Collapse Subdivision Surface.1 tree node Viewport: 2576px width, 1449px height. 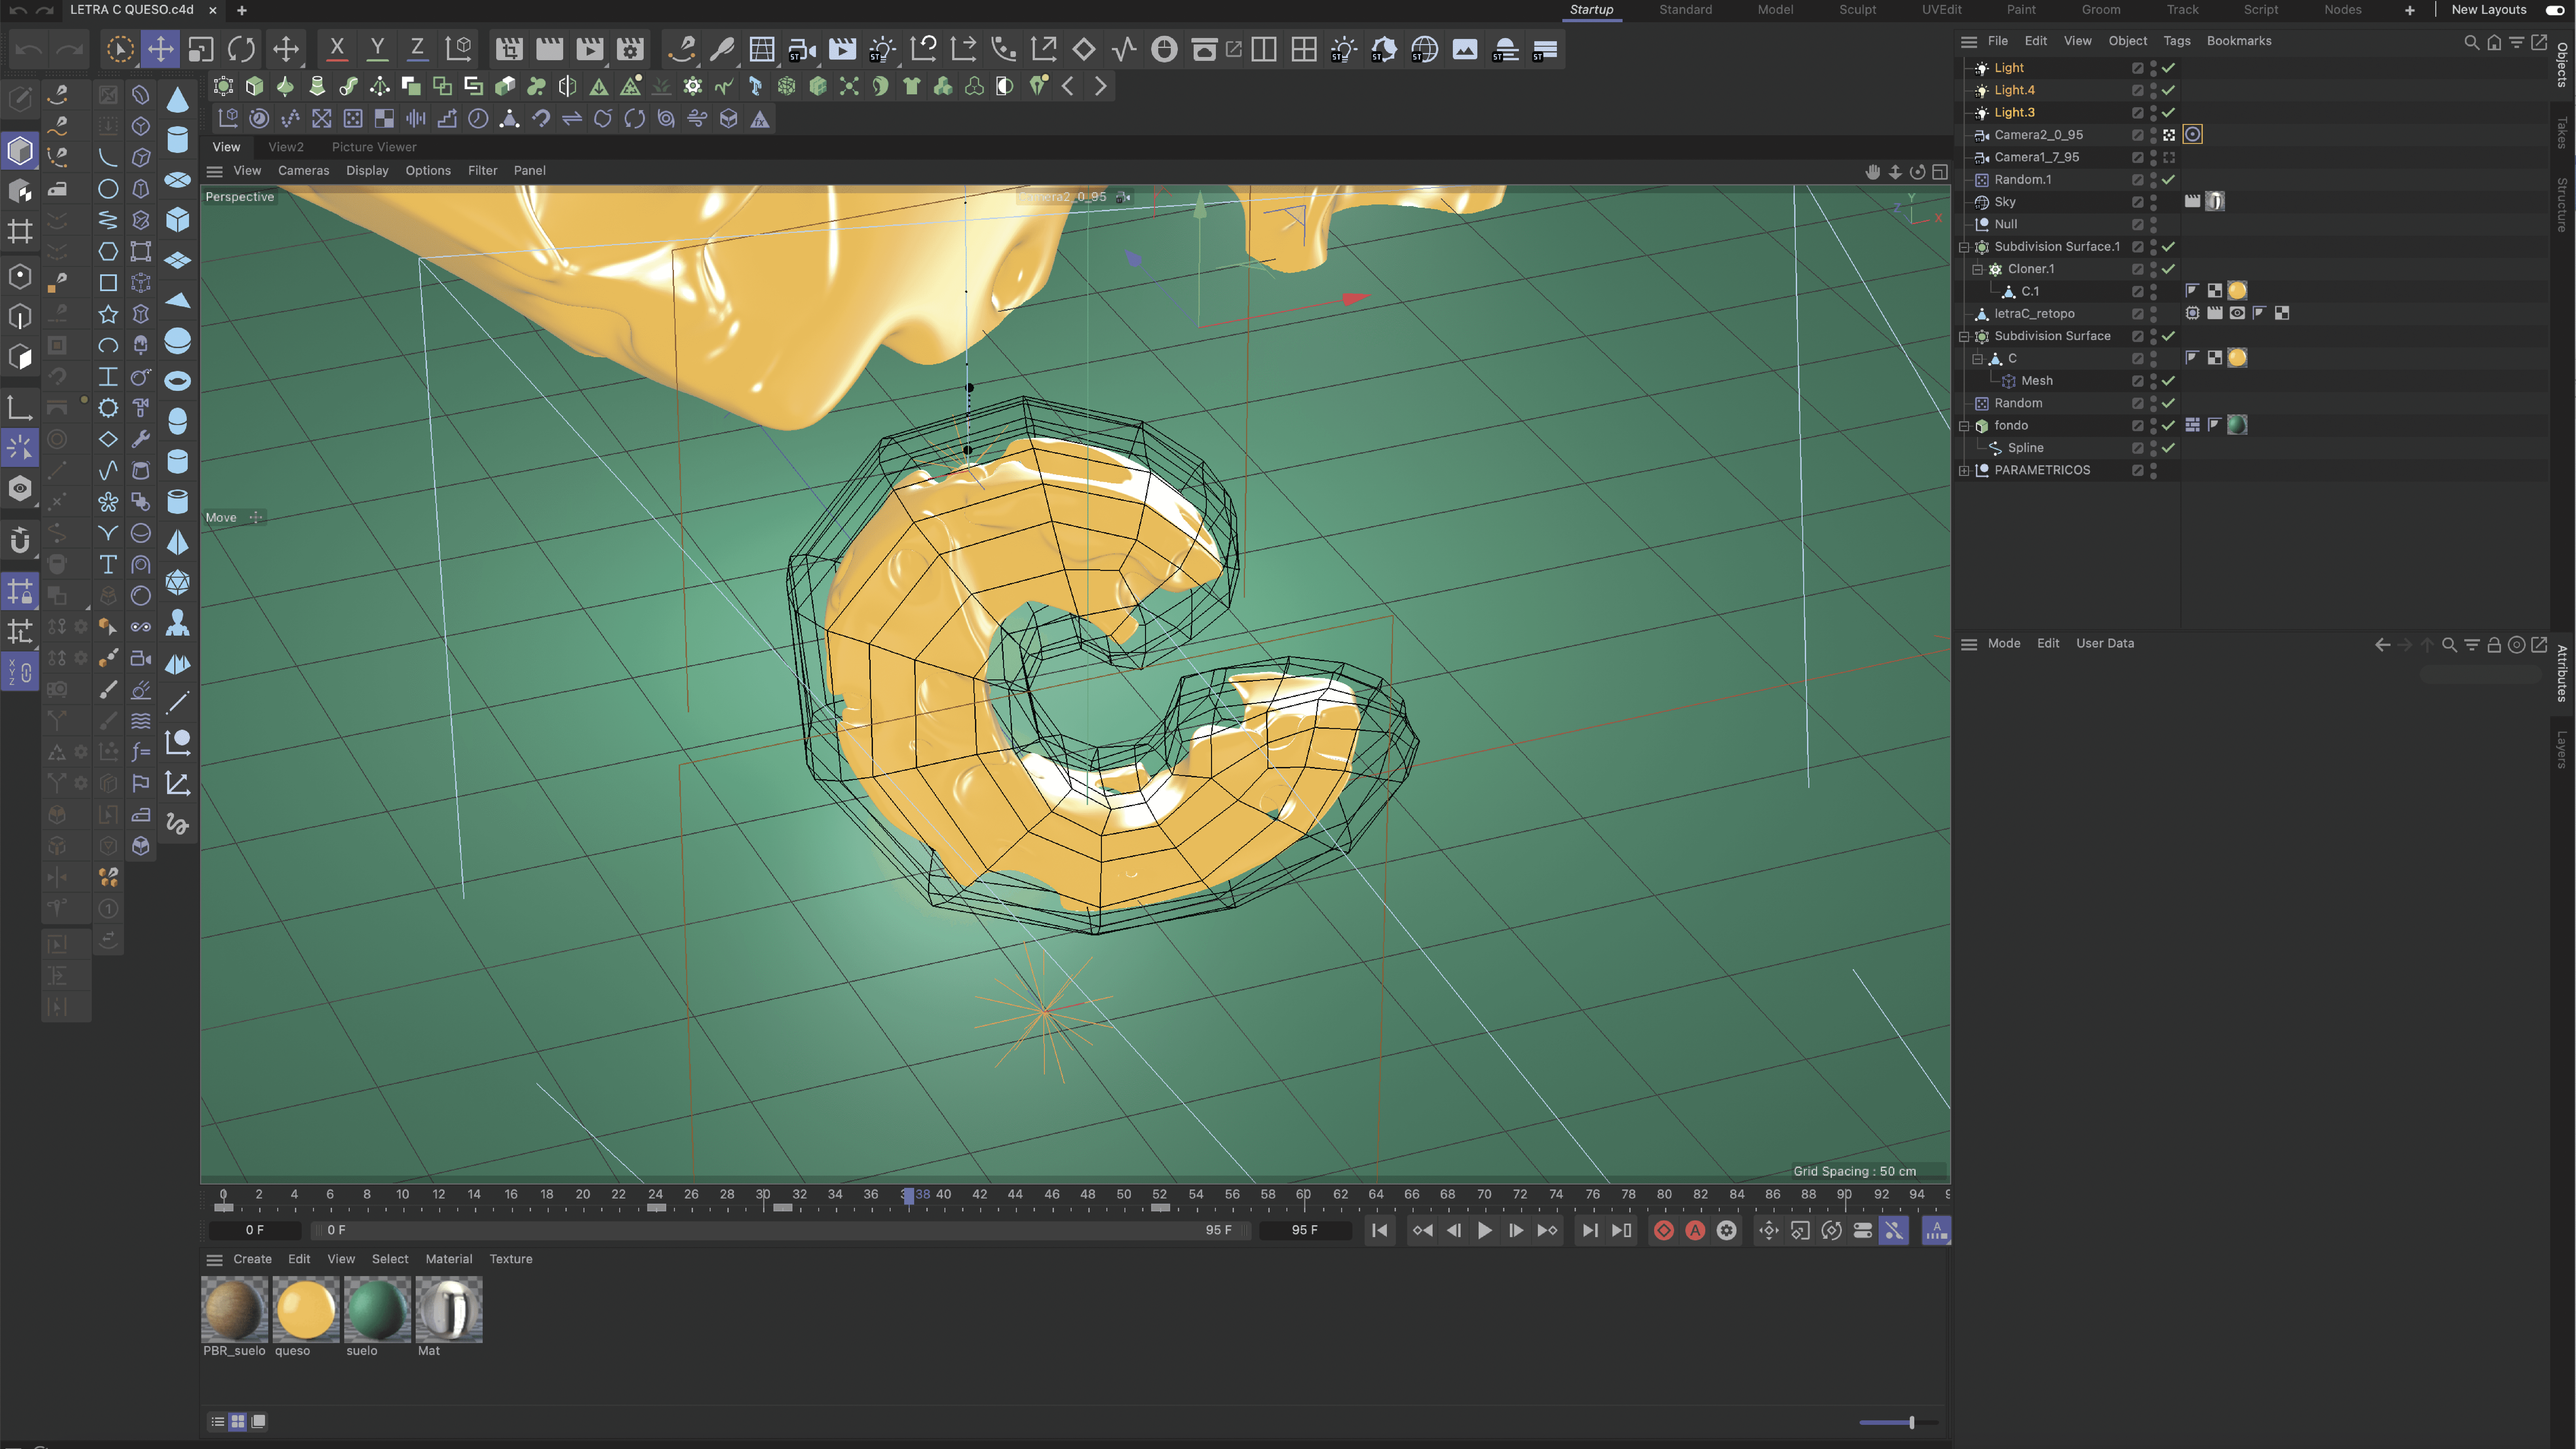pyautogui.click(x=1964, y=247)
